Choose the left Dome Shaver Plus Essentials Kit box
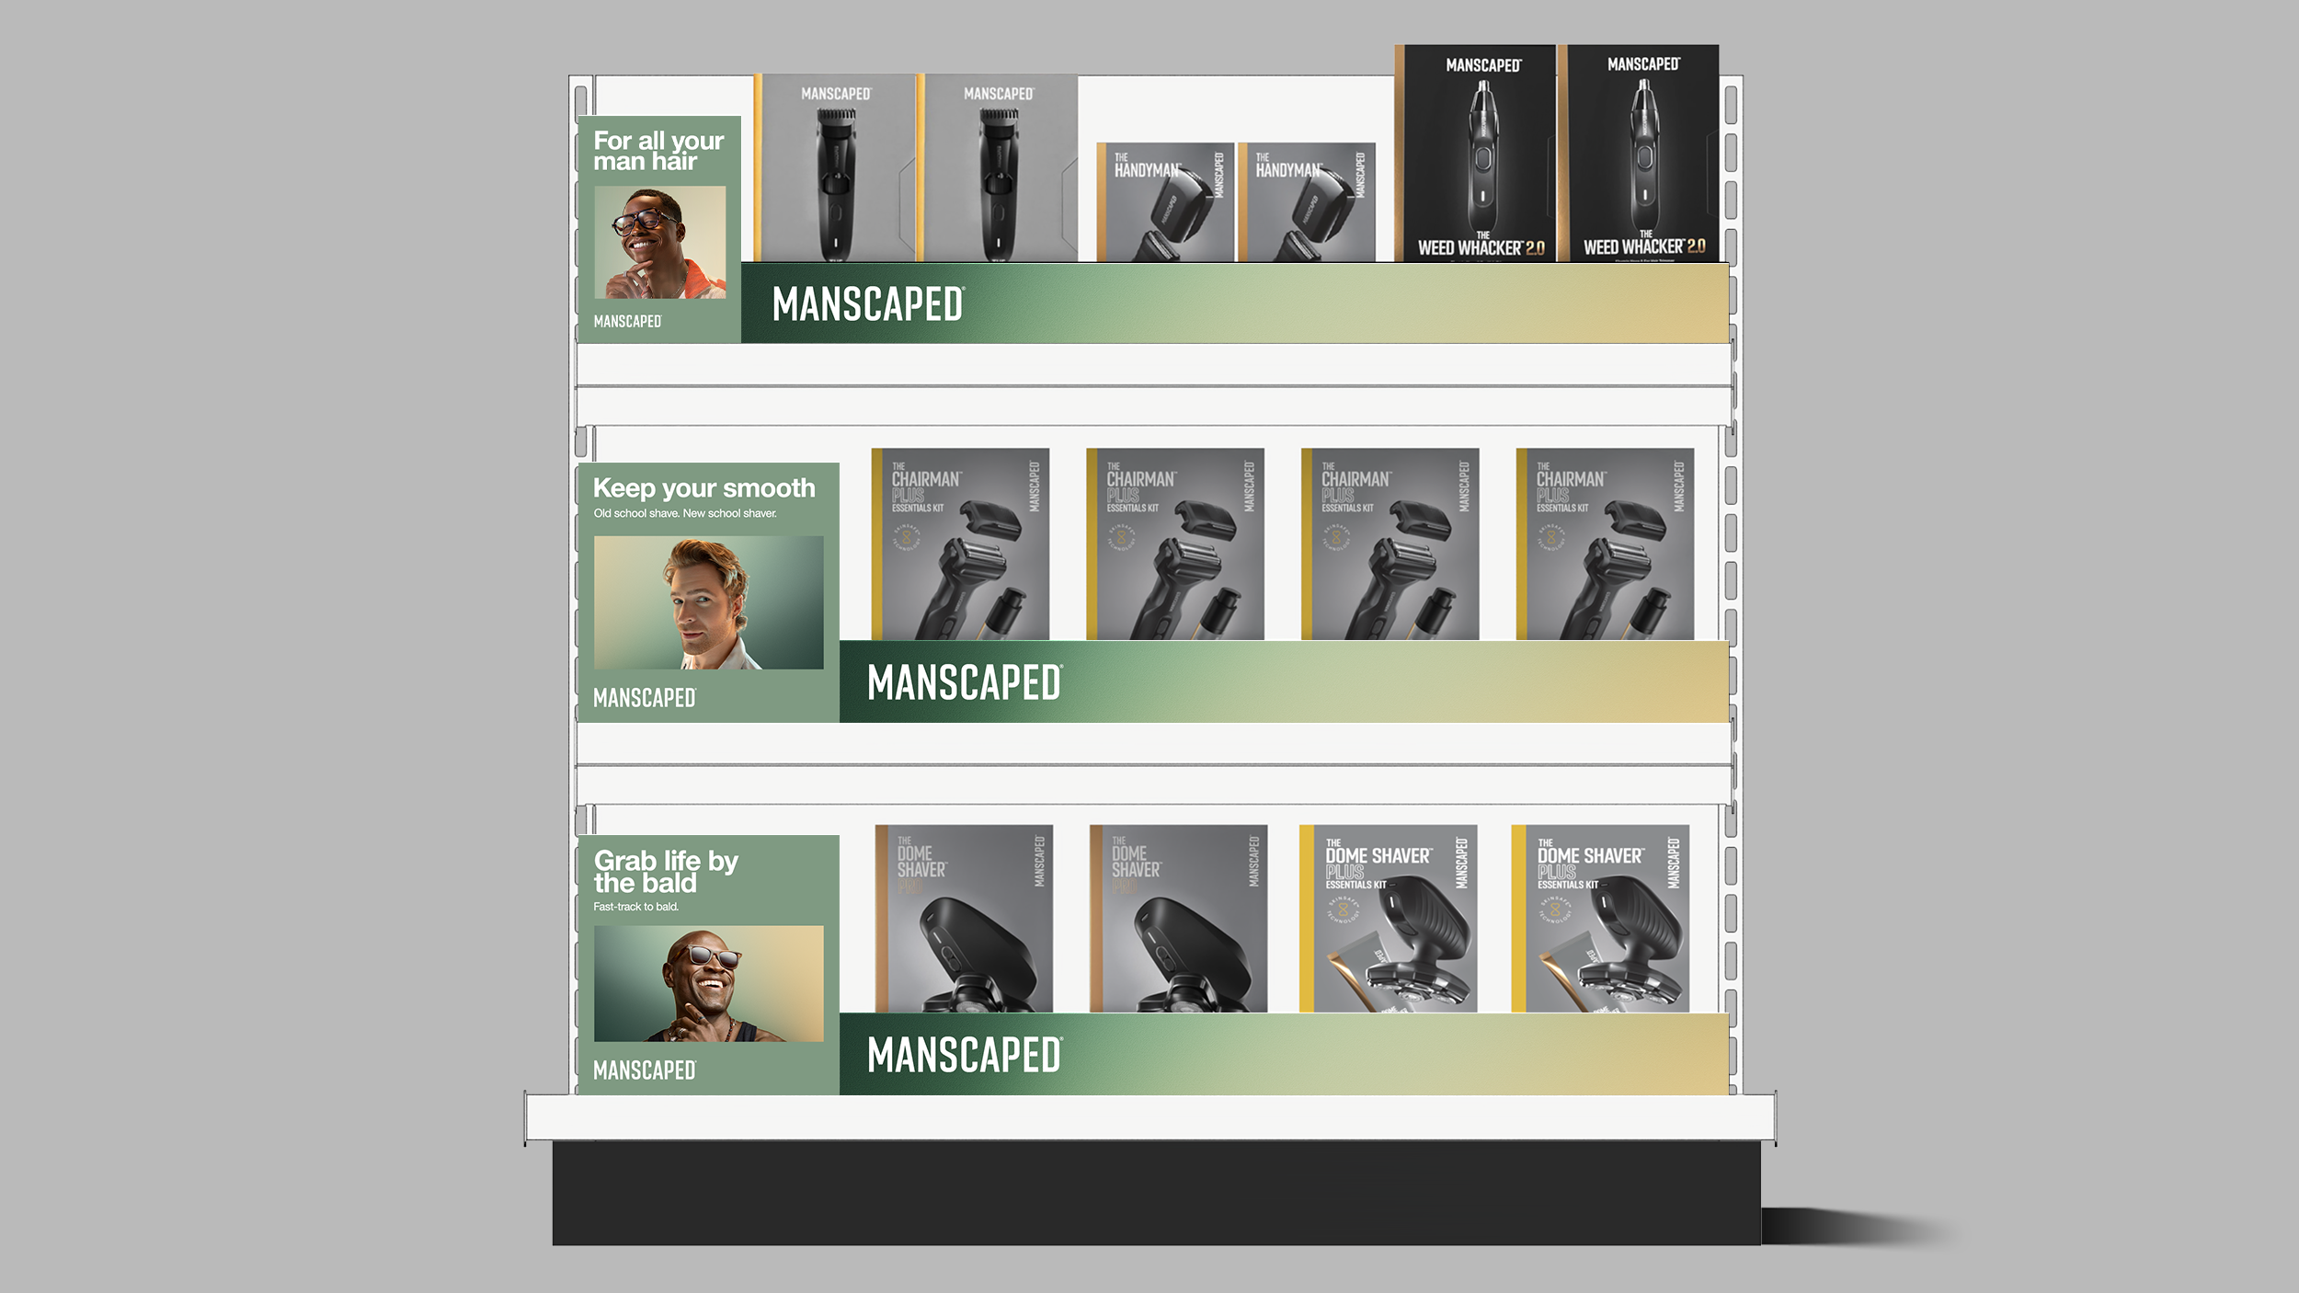 coord(1389,919)
